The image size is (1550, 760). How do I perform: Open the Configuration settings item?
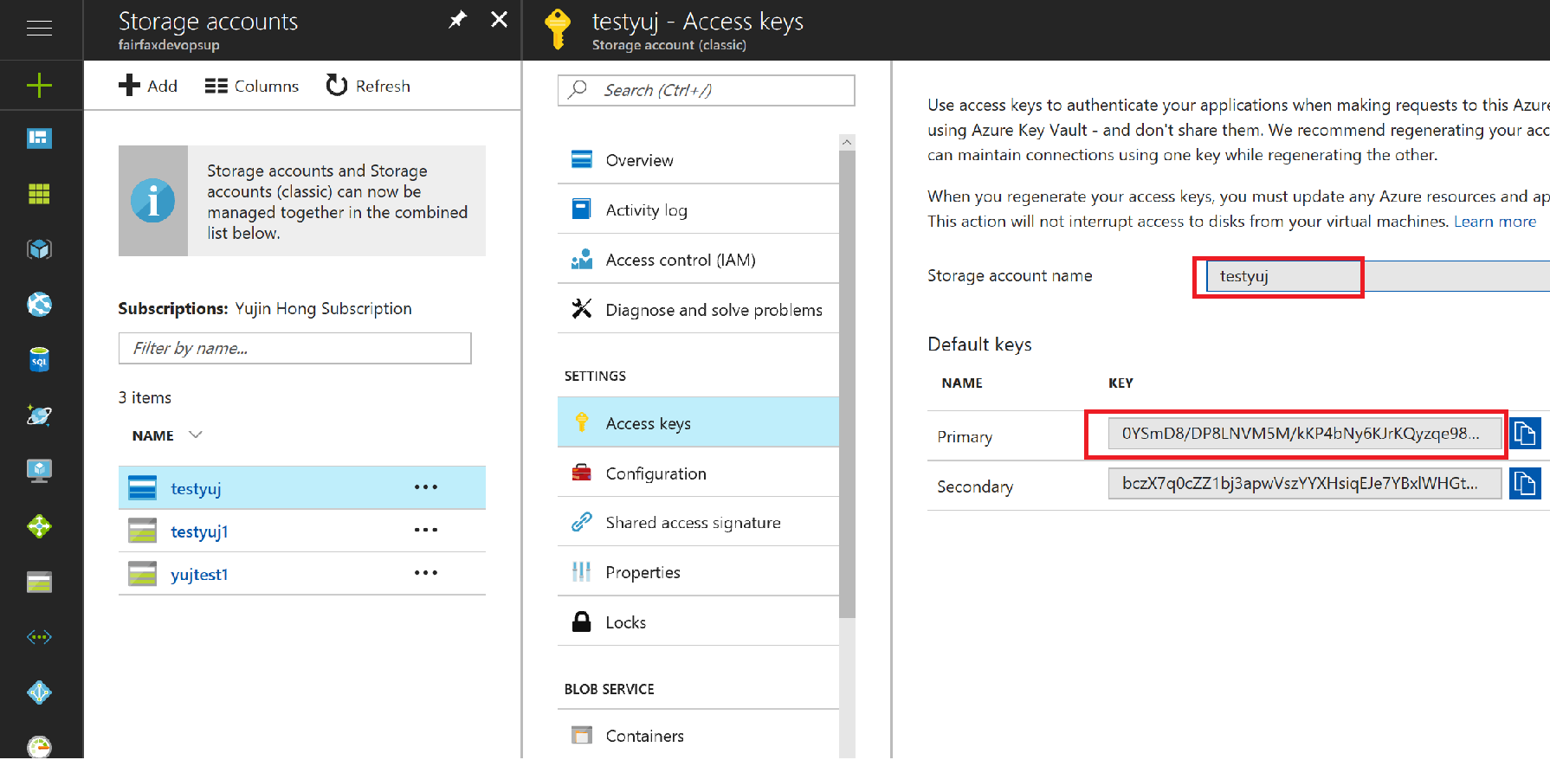click(699, 473)
